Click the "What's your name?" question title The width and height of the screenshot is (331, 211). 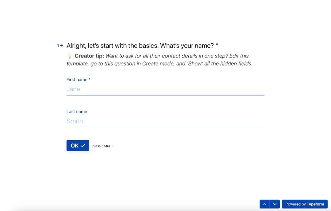[x=140, y=46]
